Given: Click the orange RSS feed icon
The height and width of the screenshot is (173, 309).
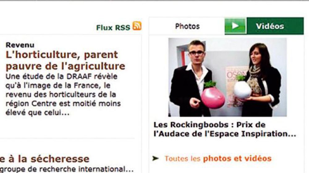Looking at the screenshot, I should [x=137, y=26].
